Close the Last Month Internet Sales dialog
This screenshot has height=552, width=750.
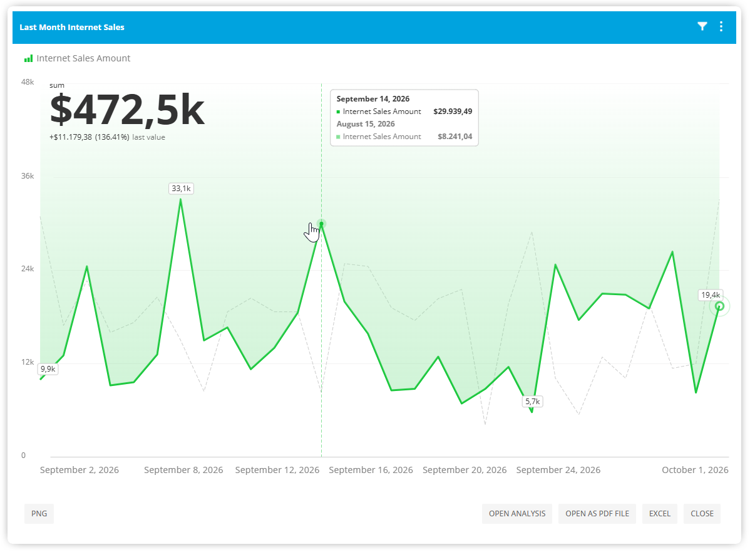coord(702,514)
